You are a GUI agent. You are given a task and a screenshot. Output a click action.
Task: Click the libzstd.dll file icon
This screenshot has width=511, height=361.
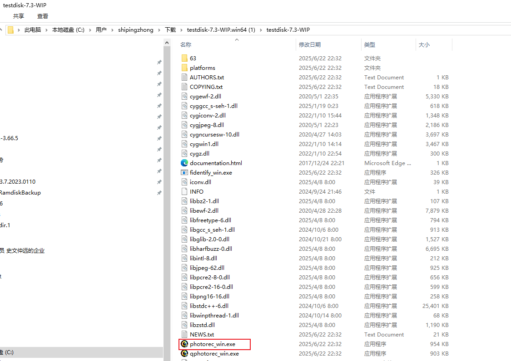[x=184, y=325]
